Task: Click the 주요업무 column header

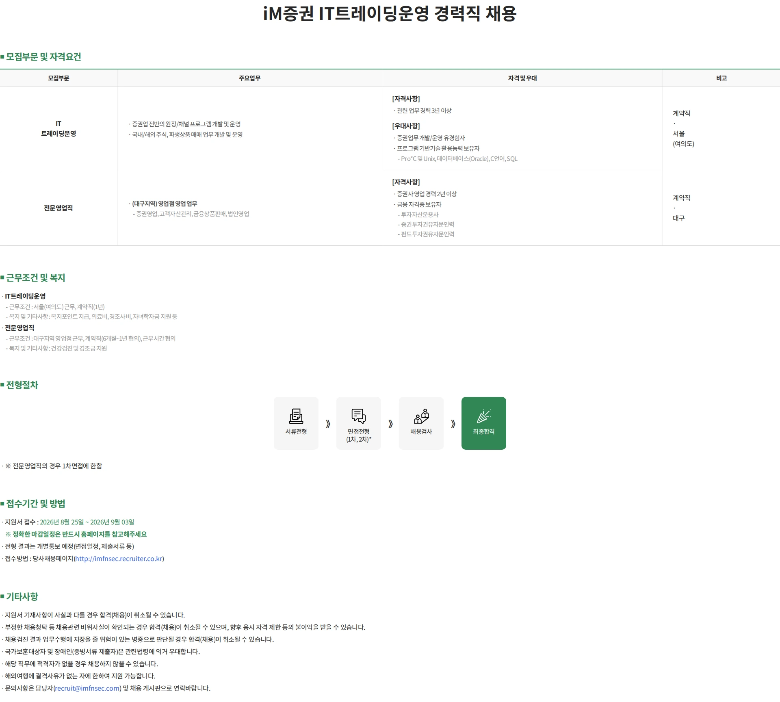Action: pos(249,78)
